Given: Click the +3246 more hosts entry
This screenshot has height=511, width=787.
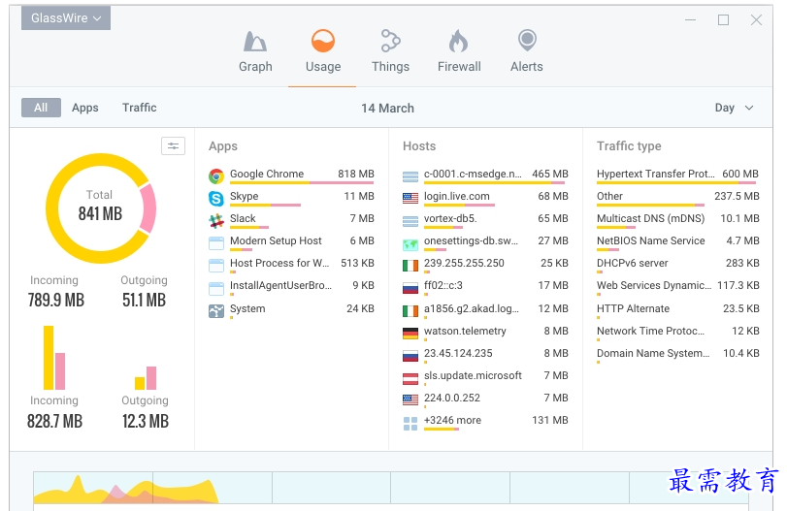Looking at the screenshot, I should (x=485, y=423).
